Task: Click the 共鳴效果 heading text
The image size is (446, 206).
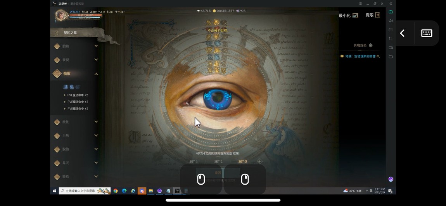Action: (x=360, y=45)
